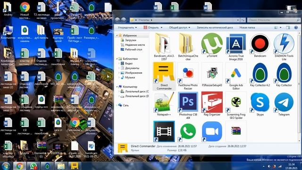Expand the Сеть tree node
The image size is (302, 170).
coord(117,105)
